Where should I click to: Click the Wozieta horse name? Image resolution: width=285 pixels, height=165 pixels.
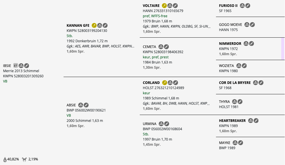(x=226, y=66)
